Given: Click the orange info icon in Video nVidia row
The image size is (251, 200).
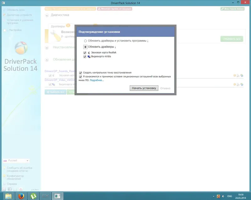Looking at the screenshot, I should click(x=234, y=84).
